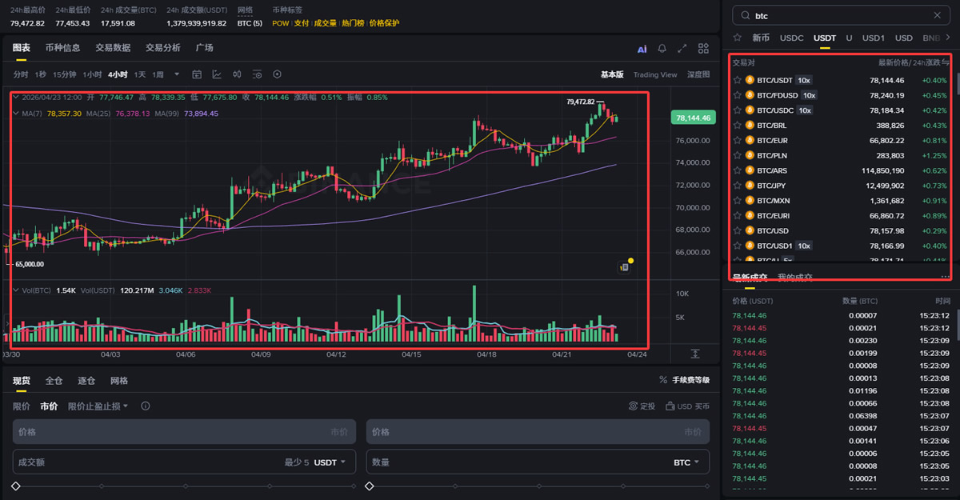Select the USDC market tab in pair list
The image size is (960, 500).
click(791, 38)
